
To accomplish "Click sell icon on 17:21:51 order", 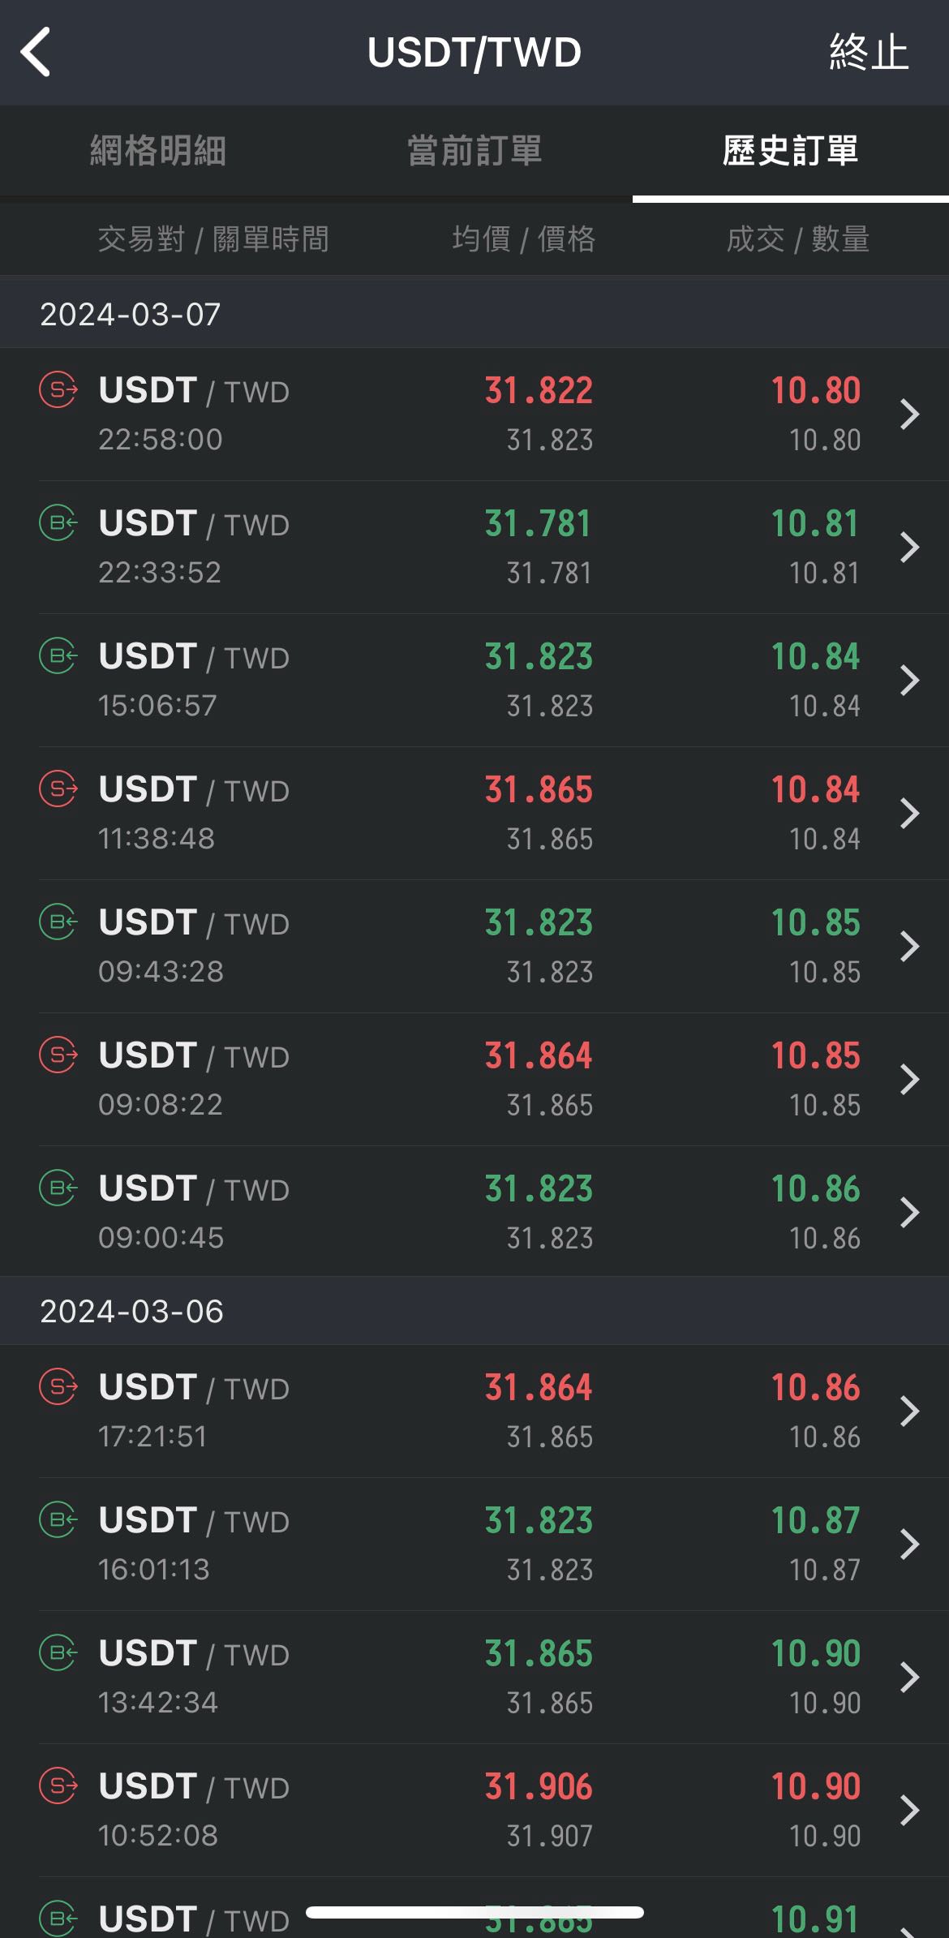I will point(58,1387).
